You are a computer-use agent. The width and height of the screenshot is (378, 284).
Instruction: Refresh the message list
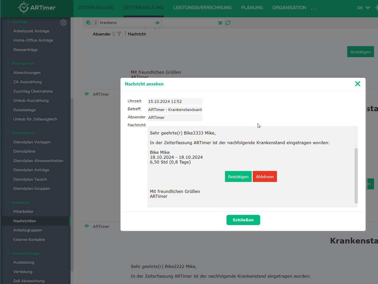pyautogui.click(x=228, y=23)
